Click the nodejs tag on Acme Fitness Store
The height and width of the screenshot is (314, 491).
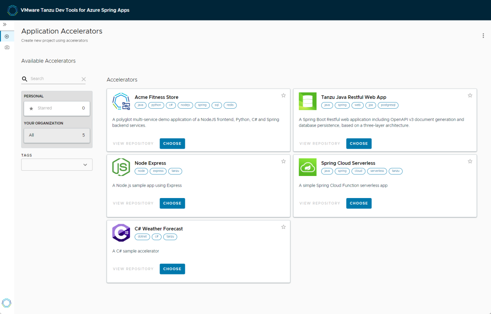(x=185, y=105)
